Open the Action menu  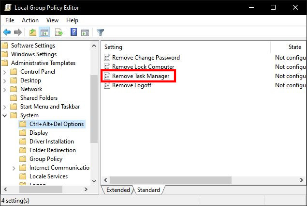coord(30,20)
